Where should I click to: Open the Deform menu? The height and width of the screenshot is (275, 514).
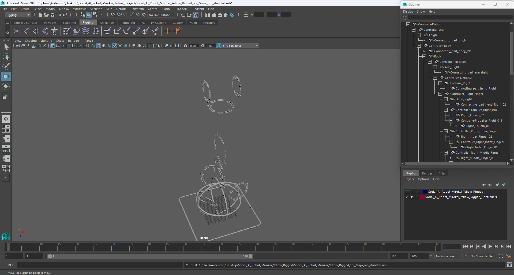tap(121, 9)
